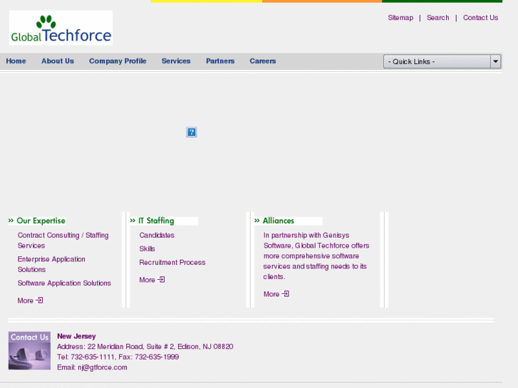The width and height of the screenshot is (518, 388).
Task: Click the nj@gtforce.com email address
Action: point(103,367)
